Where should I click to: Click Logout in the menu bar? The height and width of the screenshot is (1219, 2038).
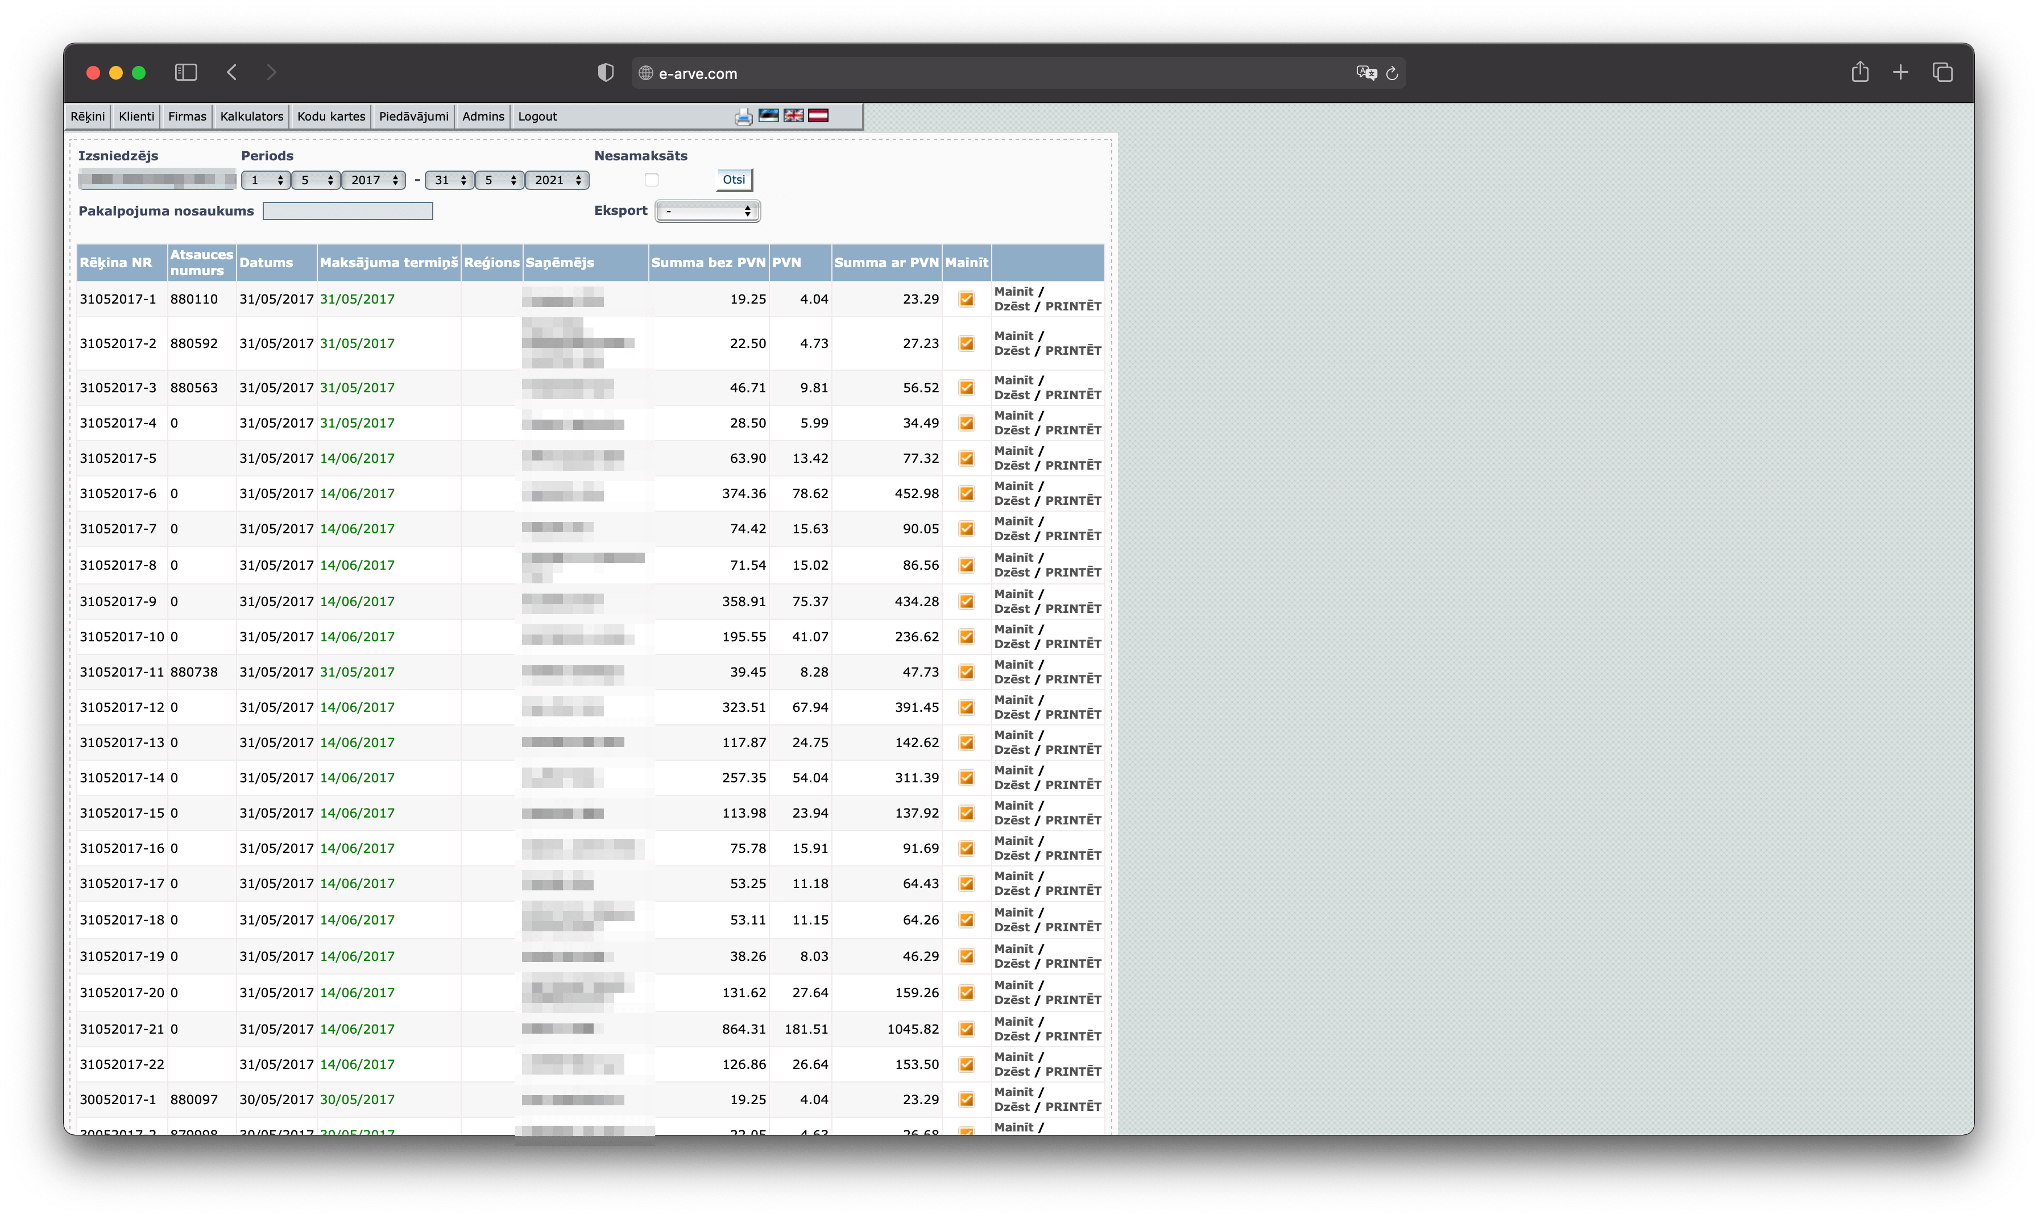click(x=537, y=117)
